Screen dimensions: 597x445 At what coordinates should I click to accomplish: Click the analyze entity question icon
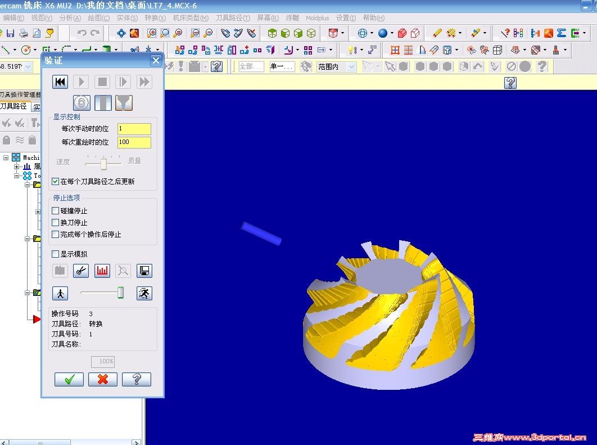pos(505,33)
